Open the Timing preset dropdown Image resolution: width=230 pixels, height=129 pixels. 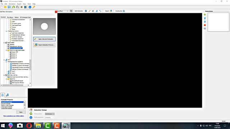pyautogui.click(x=50, y=114)
